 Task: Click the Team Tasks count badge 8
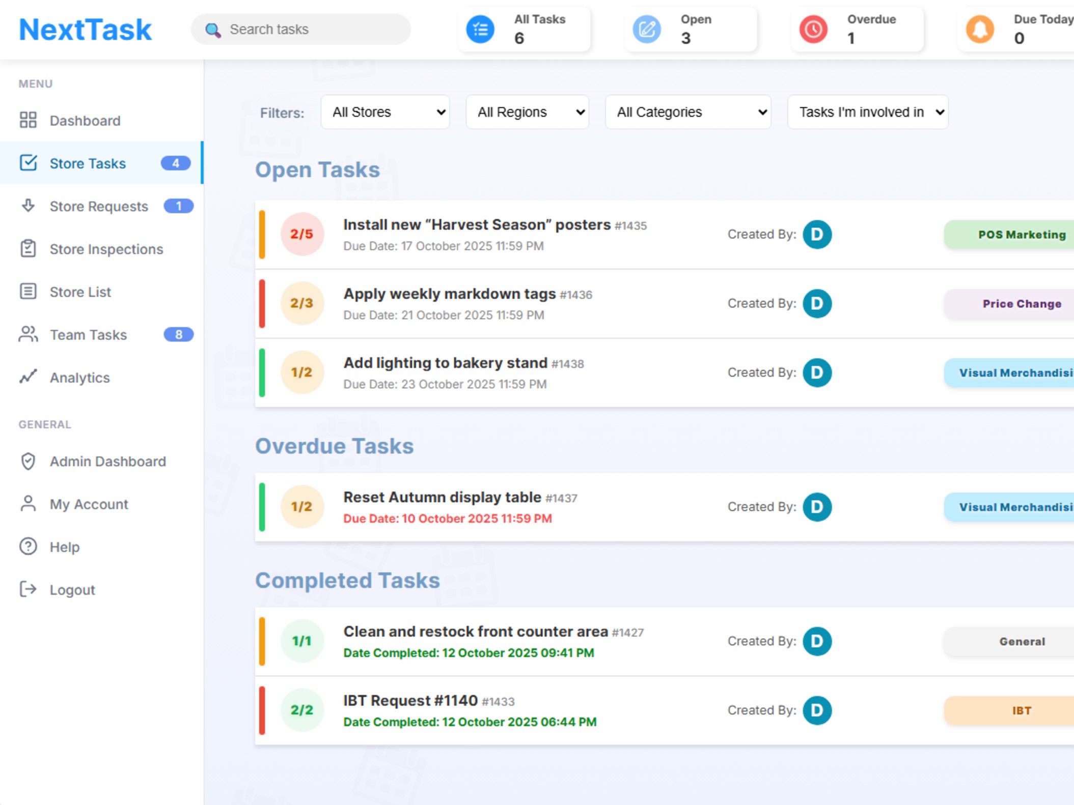click(178, 334)
